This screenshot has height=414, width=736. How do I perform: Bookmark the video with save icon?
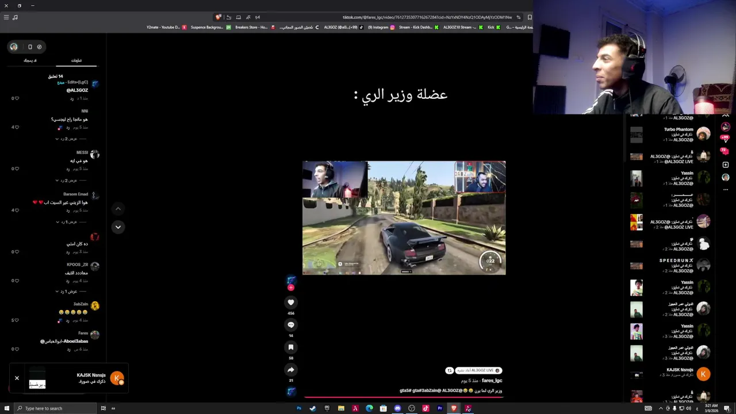pyautogui.click(x=291, y=347)
